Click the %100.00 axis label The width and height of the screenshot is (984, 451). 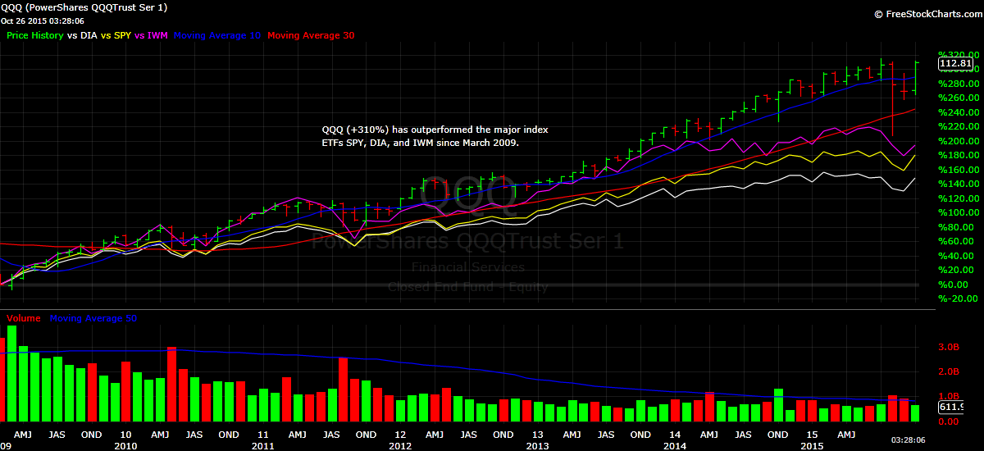click(959, 212)
